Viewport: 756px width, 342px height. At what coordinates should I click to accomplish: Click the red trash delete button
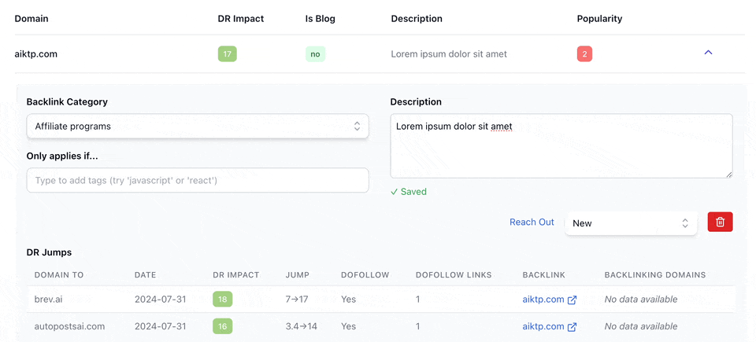(x=720, y=222)
